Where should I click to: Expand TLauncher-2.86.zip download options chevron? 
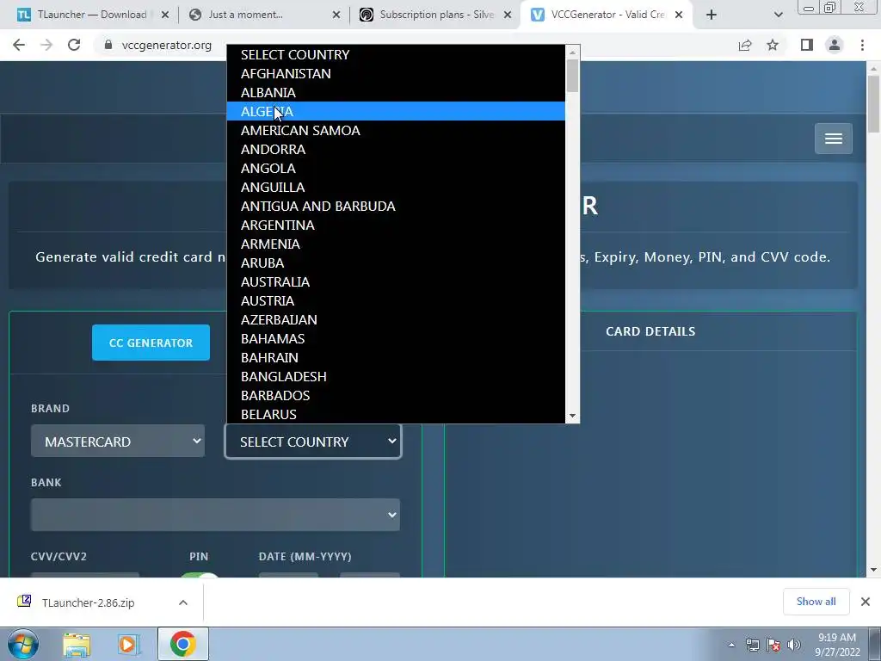click(183, 602)
